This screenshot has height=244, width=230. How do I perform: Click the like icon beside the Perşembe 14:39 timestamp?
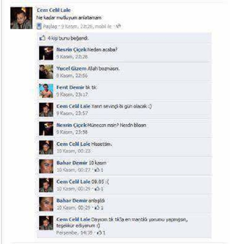[99, 233]
